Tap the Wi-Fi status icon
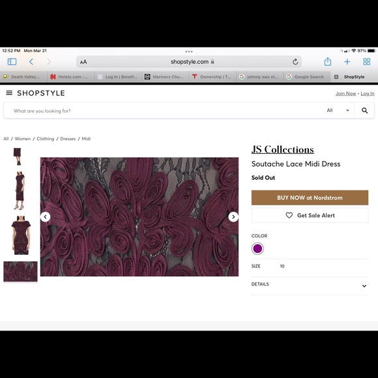 tap(354, 51)
